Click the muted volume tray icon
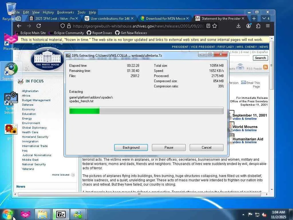The width and height of the screenshot is (293, 220). (264, 215)
